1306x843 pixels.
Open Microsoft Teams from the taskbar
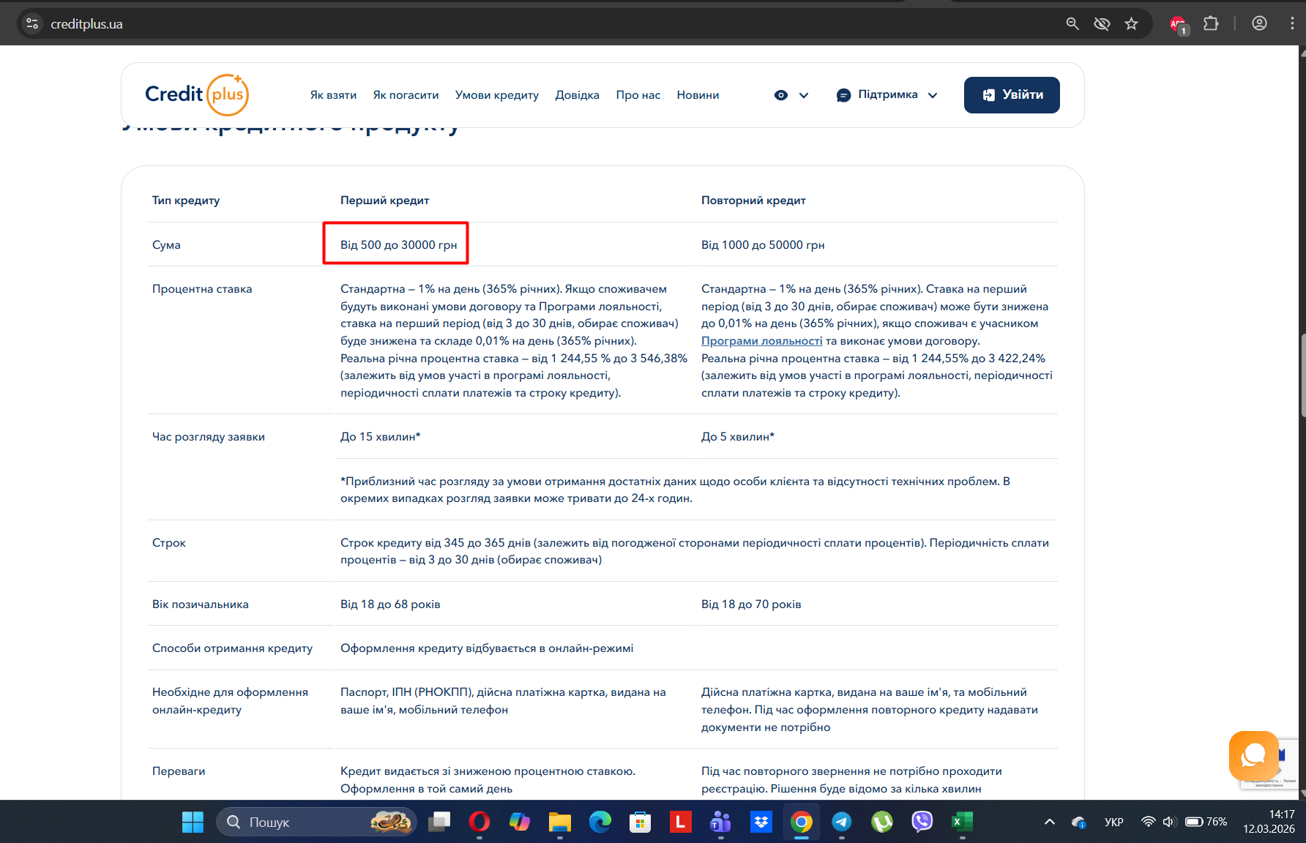coord(721,822)
